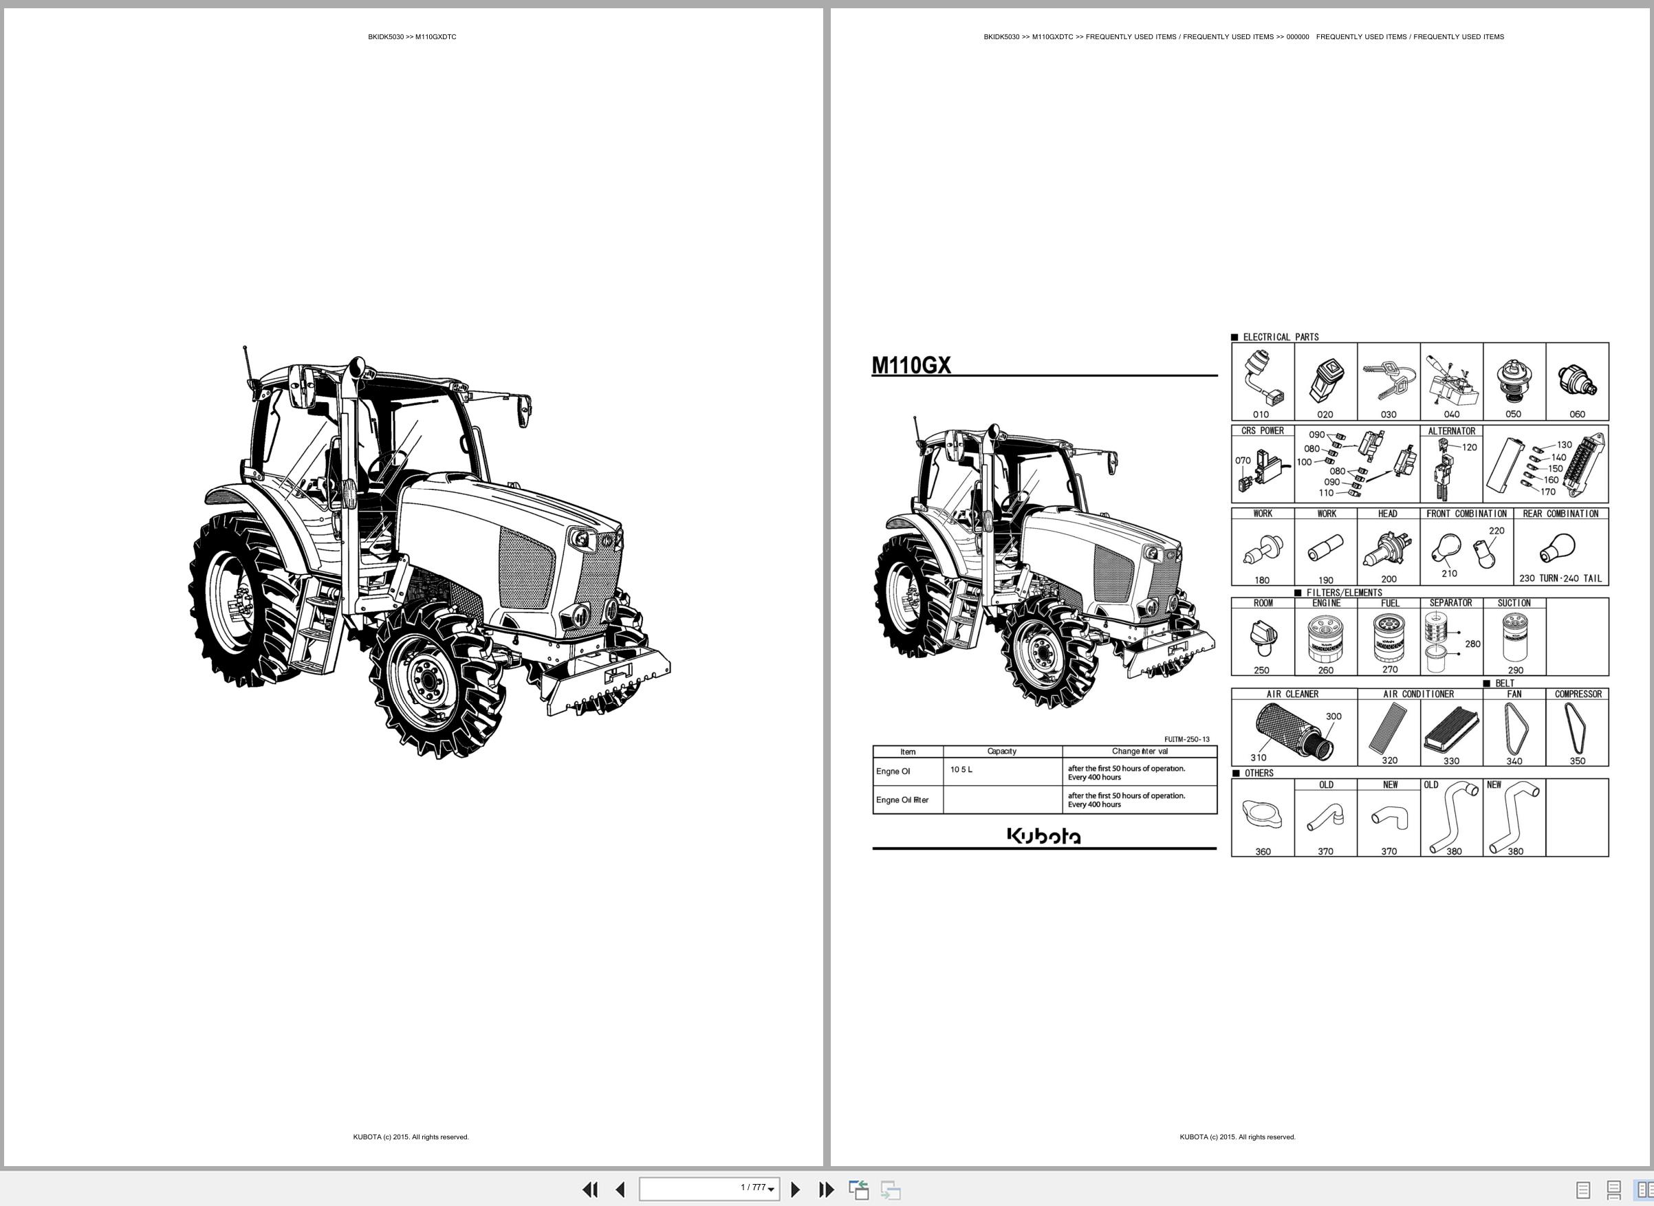Click the REAR COMBINATION bulb cell
Image resolution: width=1654 pixels, height=1206 pixels.
pos(1561,547)
